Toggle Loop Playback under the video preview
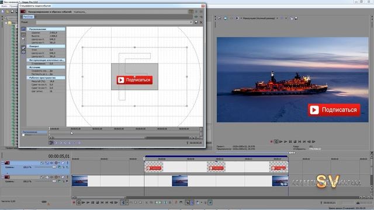The height and width of the screenshot is (210, 374). click(276, 141)
